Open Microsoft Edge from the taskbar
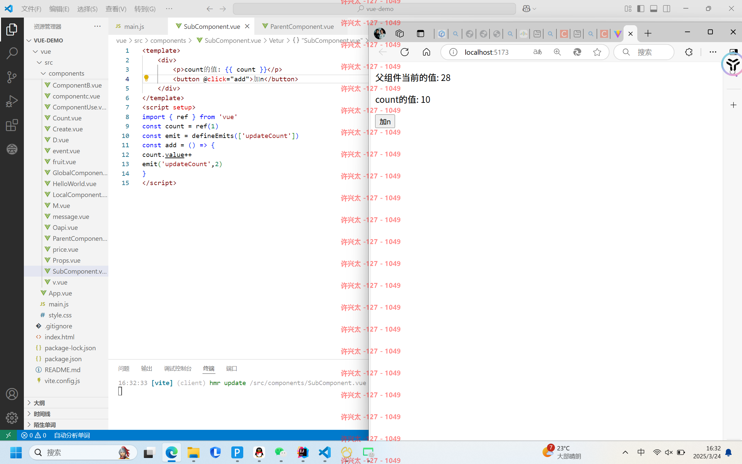 172,452
